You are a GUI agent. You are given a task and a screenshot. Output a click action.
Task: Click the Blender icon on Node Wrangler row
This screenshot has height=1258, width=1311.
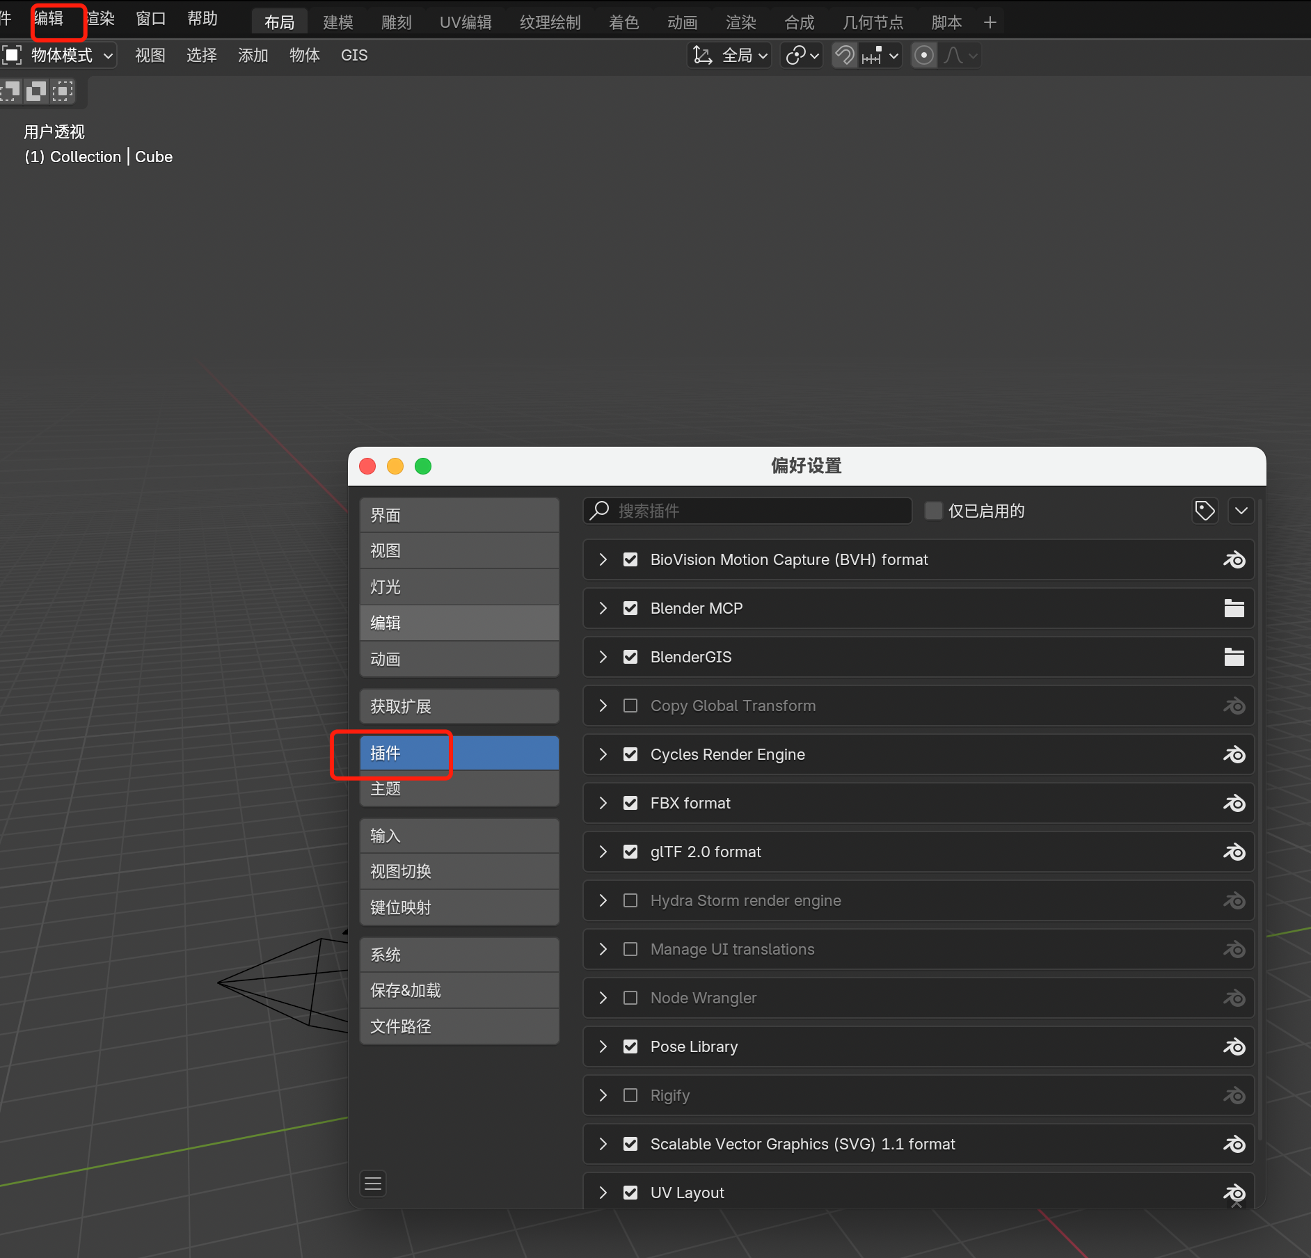click(x=1234, y=998)
